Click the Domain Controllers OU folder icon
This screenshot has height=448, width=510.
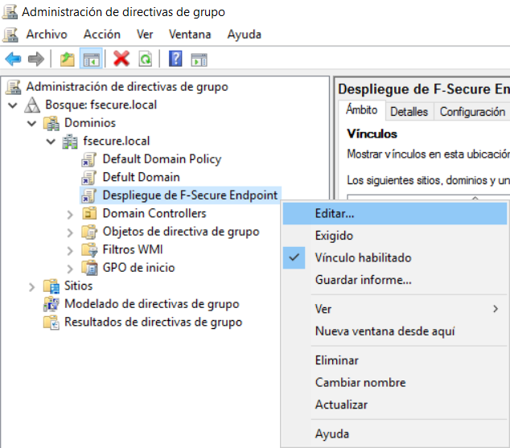[89, 214]
